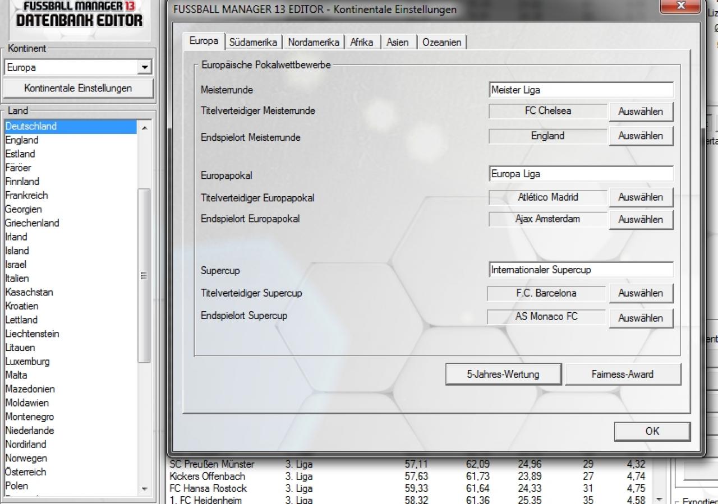Click Auswählen next to AS Monaco FC
The image size is (718, 504).
641,318
